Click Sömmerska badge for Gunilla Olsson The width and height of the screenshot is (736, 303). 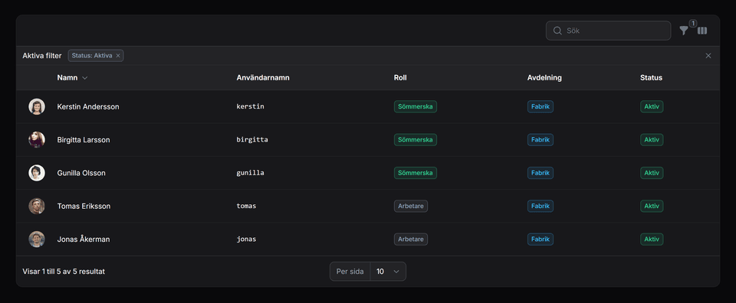(416, 173)
